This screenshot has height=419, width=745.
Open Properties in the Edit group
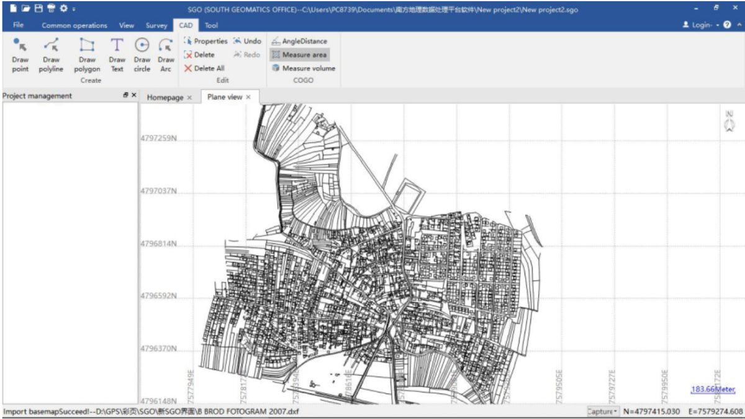205,41
